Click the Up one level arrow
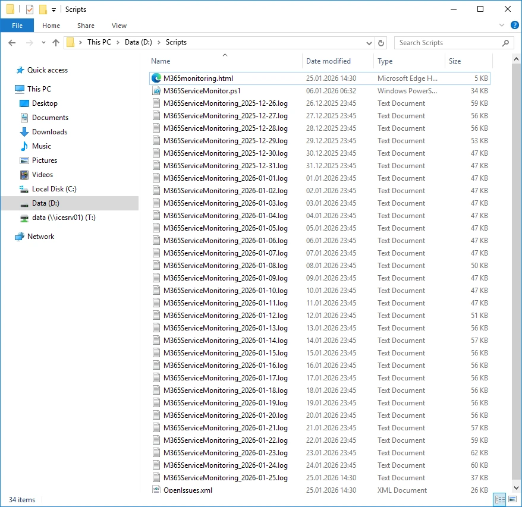Screen dimensions: 522x507 pos(56,43)
